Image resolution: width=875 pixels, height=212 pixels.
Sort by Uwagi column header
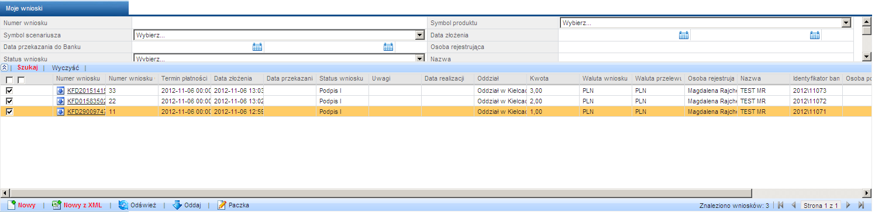point(395,78)
